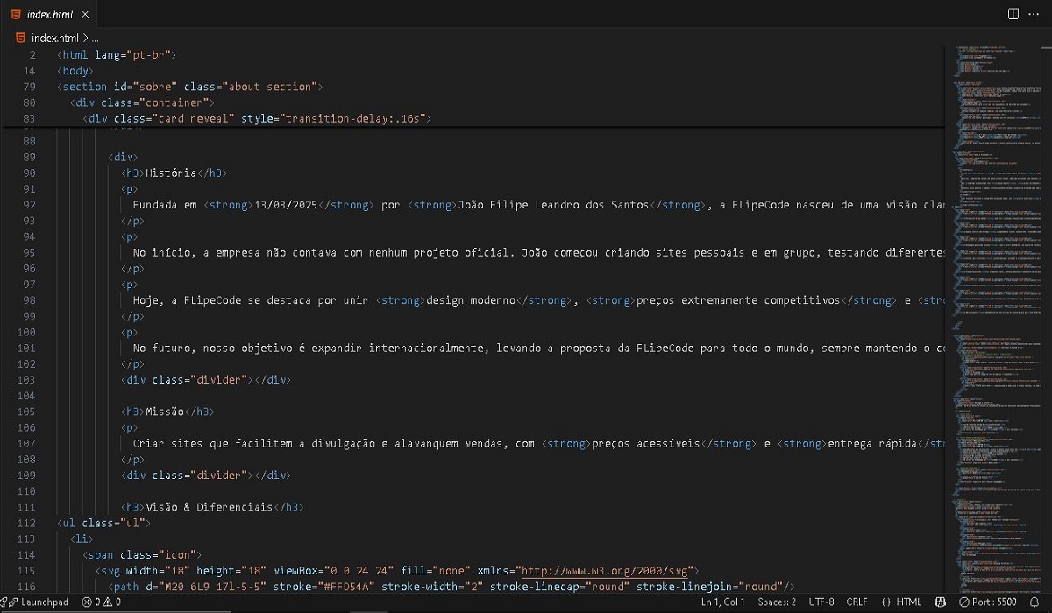The height and width of the screenshot is (613, 1052).
Task: Click the <div> tag on line 89
Action: tap(124, 158)
